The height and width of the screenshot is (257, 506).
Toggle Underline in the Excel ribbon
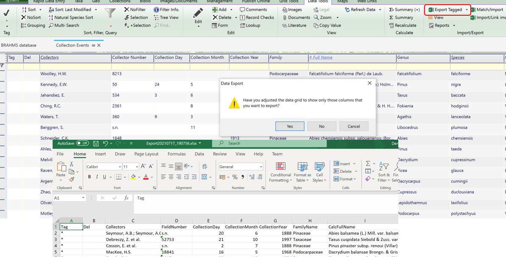105,177
